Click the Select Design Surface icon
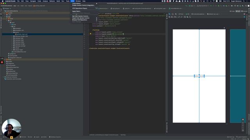Viewport: 250px width, 140px height. click(x=170, y=14)
